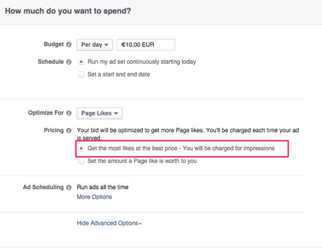
Task: Click the Ad Scheduling label
Action: [x=44, y=187]
